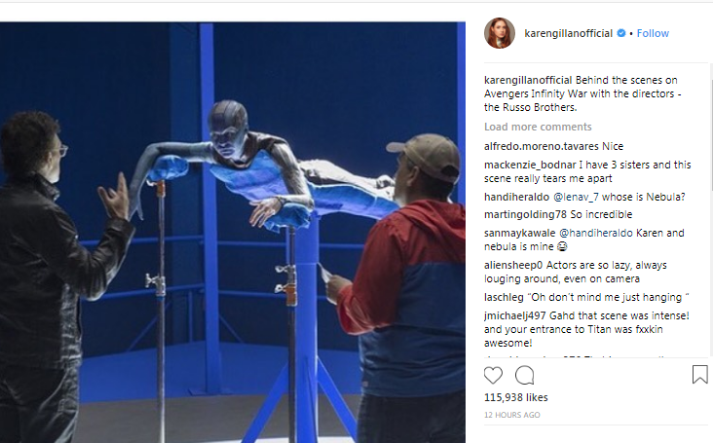
Task: Like the post with the heart icon
Action: click(x=493, y=375)
